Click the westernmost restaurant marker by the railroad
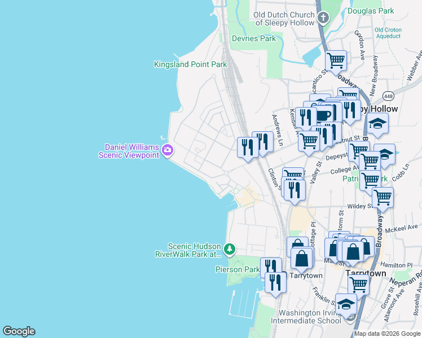This screenshot has width=422, height=338. tap(248, 148)
